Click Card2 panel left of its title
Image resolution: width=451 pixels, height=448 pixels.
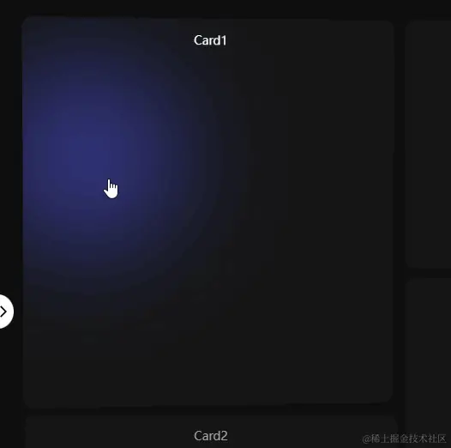(109, 433)
